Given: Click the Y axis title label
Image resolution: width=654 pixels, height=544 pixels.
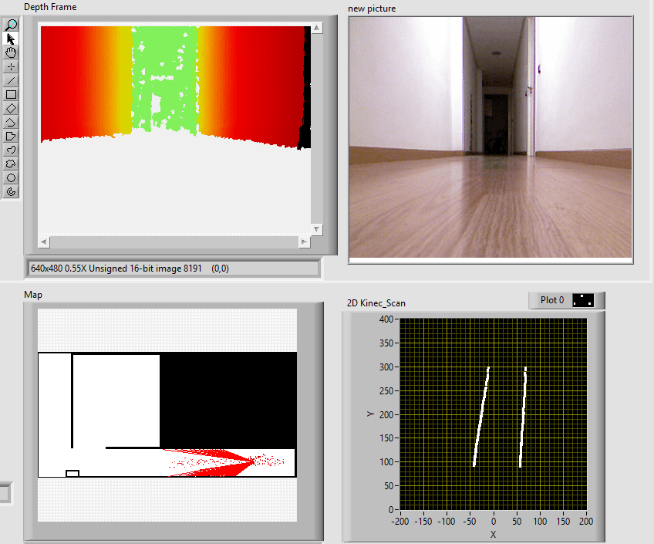Looking at the screenshot, I should (x=370, y=414).
